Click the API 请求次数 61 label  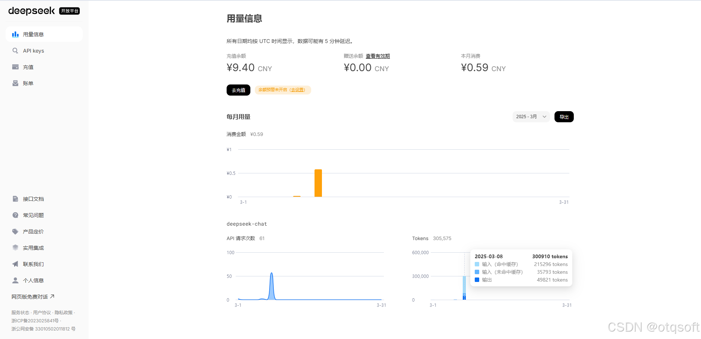(x=246, y=238)
